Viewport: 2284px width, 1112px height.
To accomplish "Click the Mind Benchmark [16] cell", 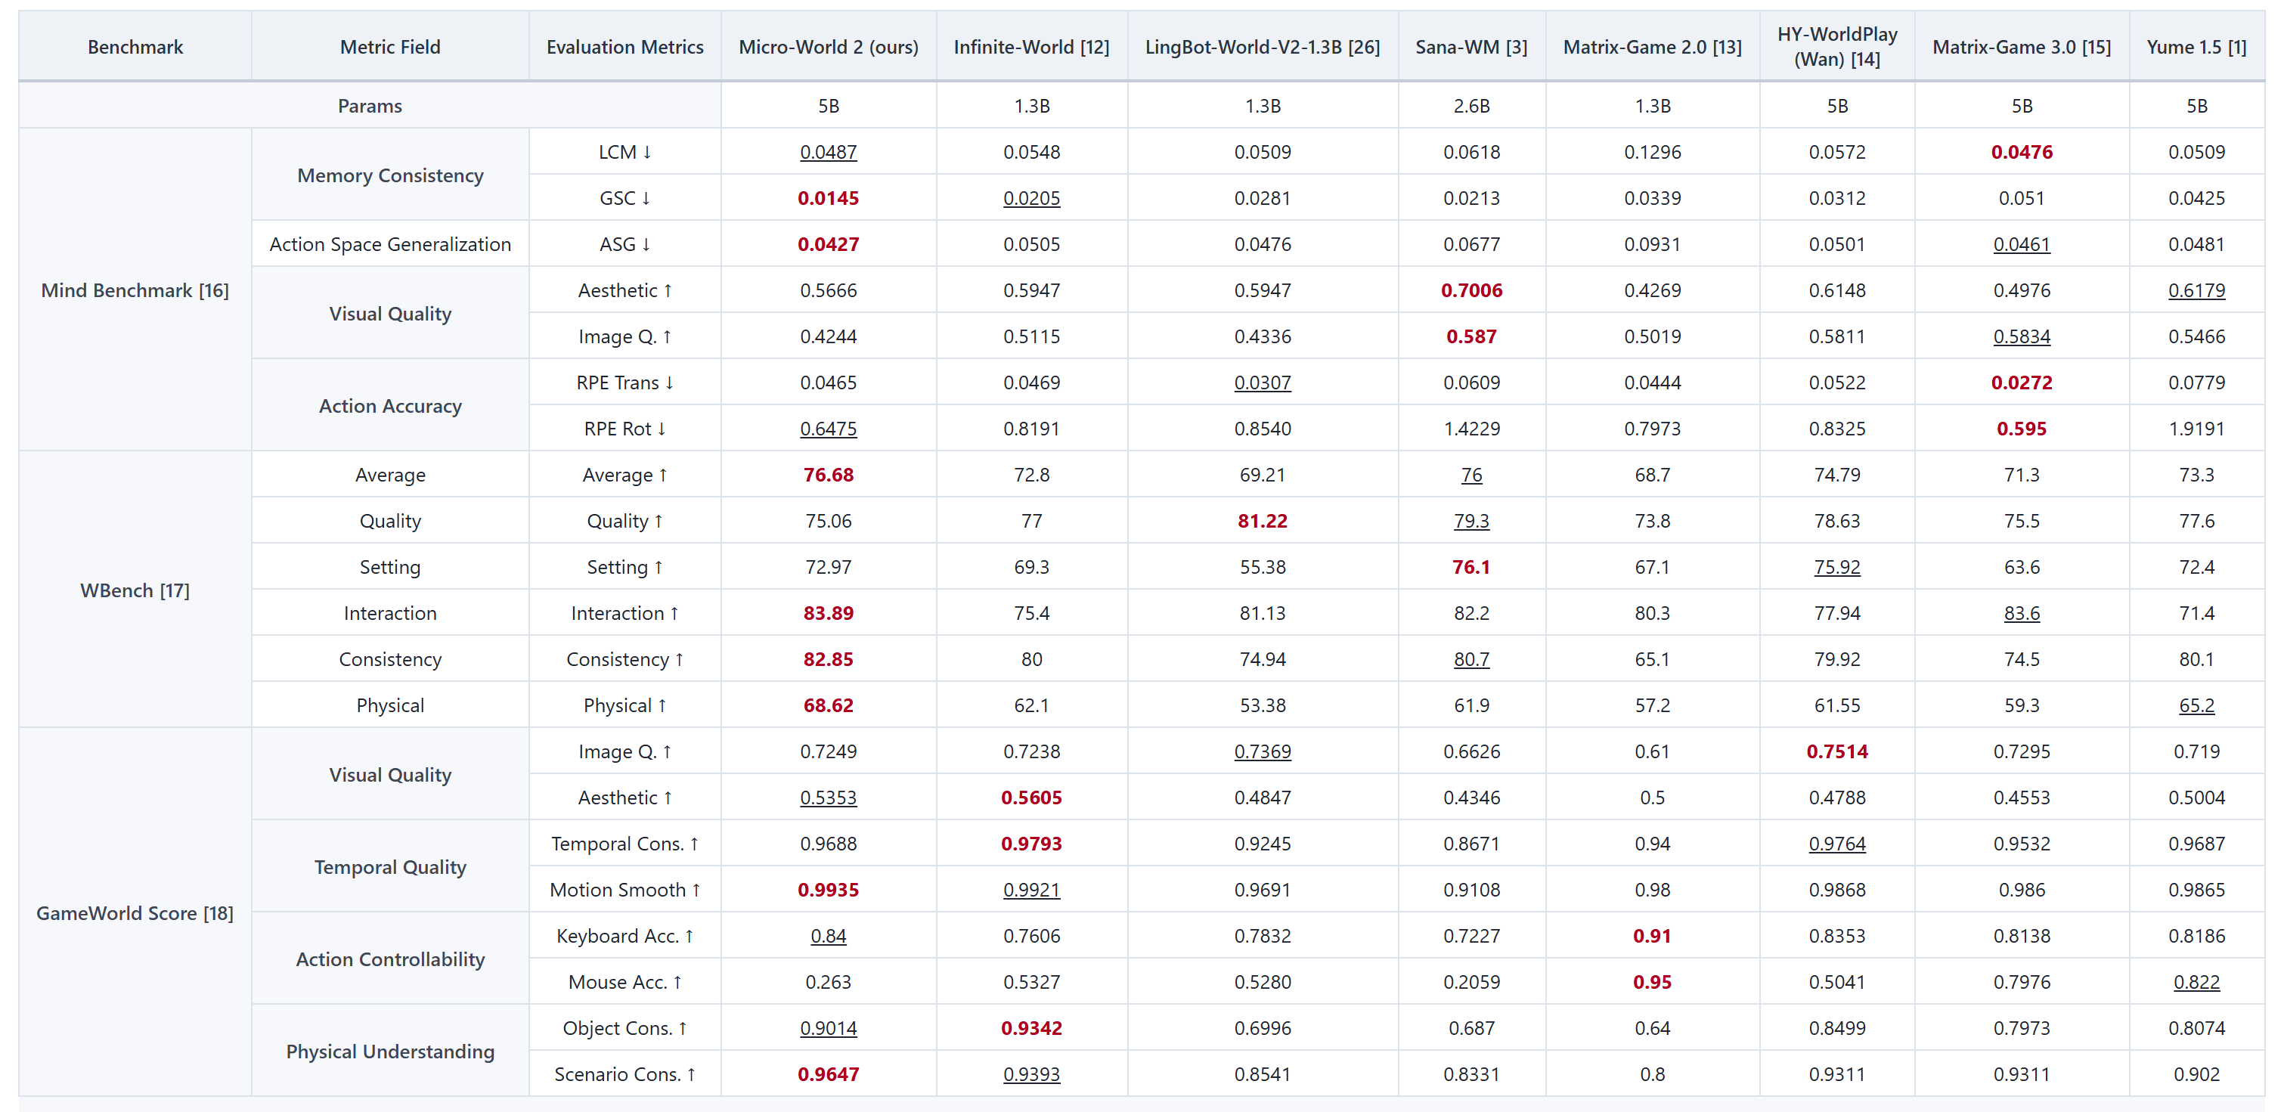I will [x=135, y=290].
